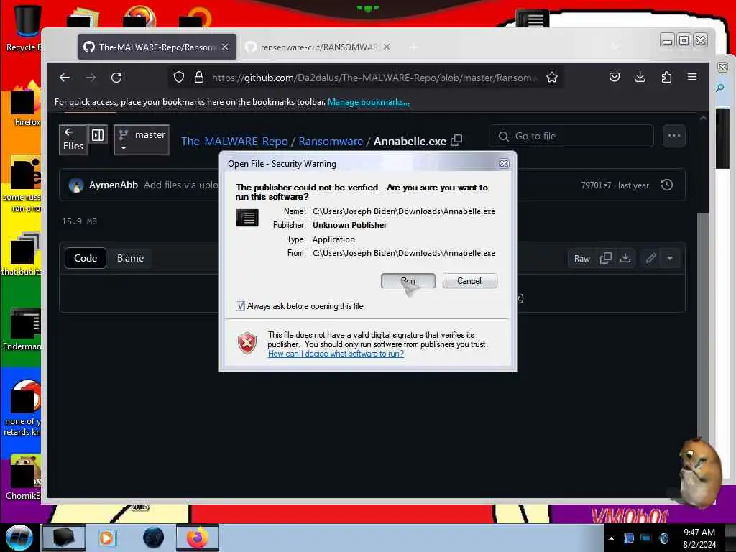
Task: Switch to rensenware-cut/RANSOMWARE tab
Action: (x=318, y=47)
